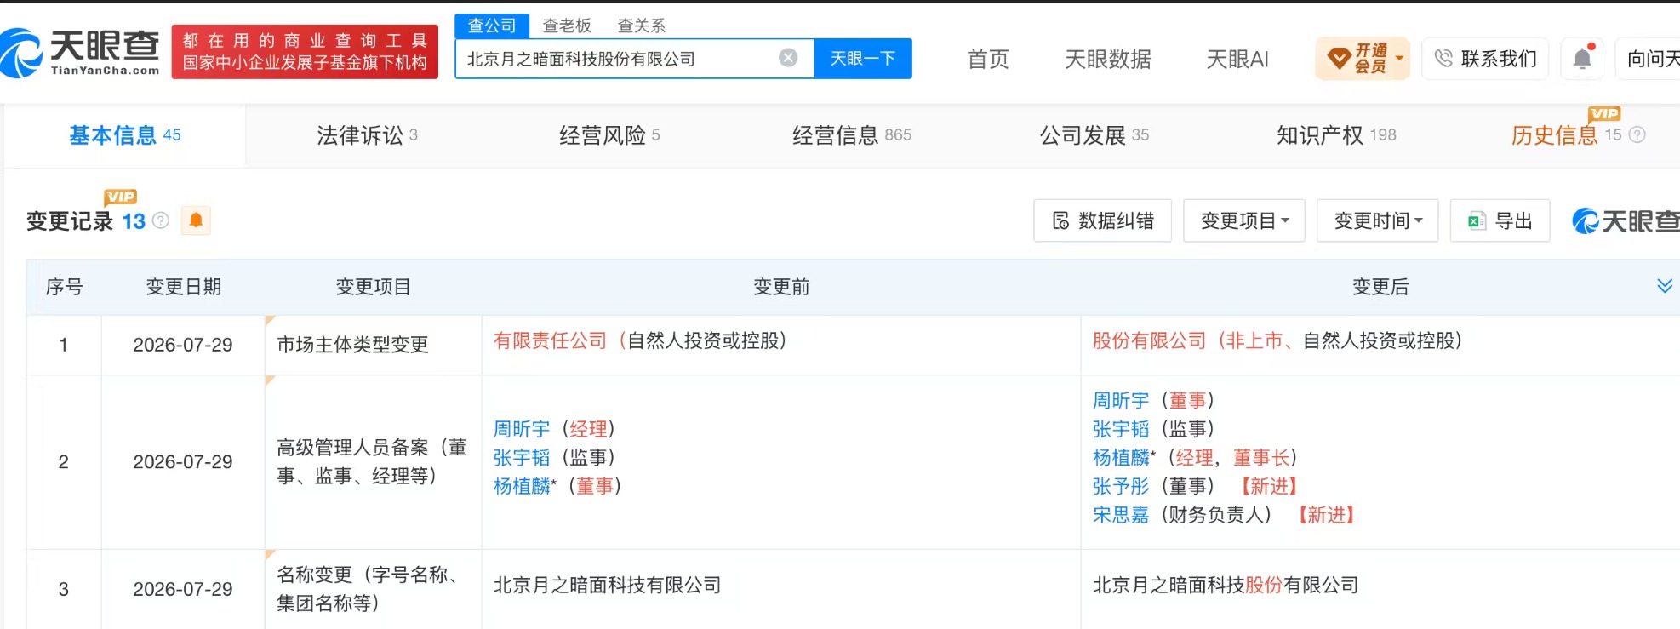Open 宋思嘉 link in 变更后 column

coord(1121,515)
